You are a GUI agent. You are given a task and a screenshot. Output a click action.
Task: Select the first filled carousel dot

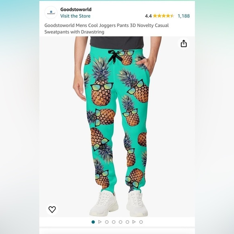tap(93, 222)
